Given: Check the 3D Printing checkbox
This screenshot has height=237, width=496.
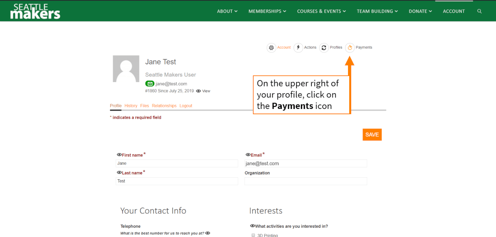Looking at the screenshot, I should 253,235.
